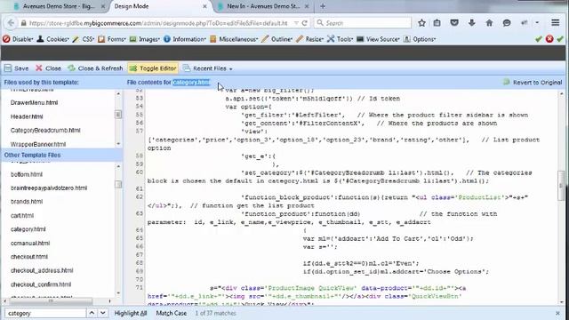Close the find bar
Viewport: 569px width, 320px height.
point(557,313)
